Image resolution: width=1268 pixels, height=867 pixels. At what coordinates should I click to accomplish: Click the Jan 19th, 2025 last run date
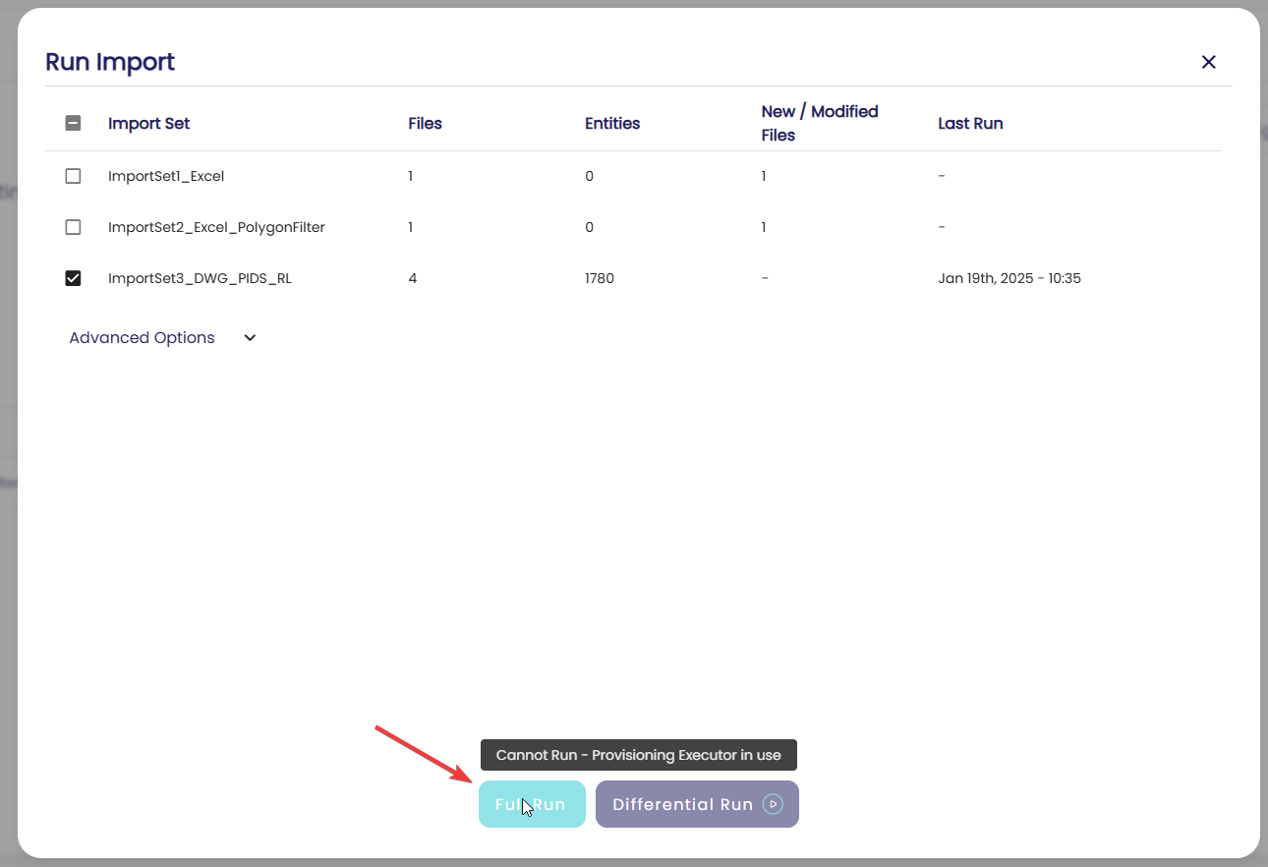(1009, 278)
